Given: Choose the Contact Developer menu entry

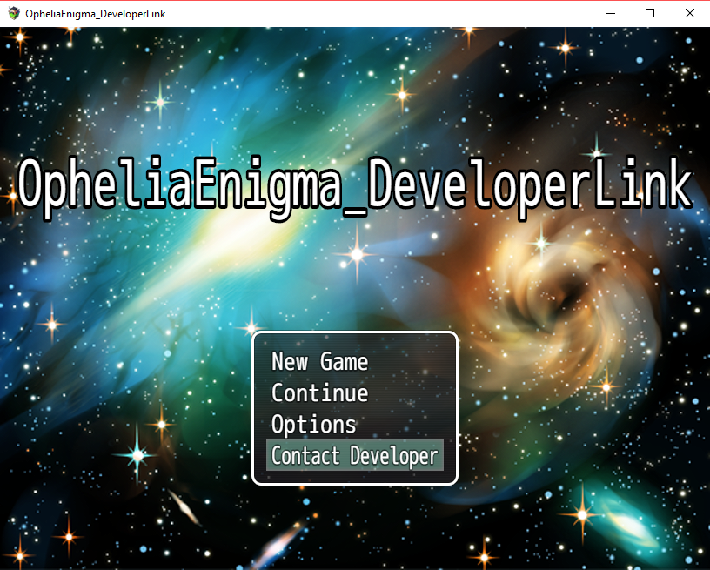Looking at the screenshot, I should point(354,455).
